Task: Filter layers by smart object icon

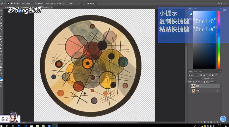Action: pos(213,75)
